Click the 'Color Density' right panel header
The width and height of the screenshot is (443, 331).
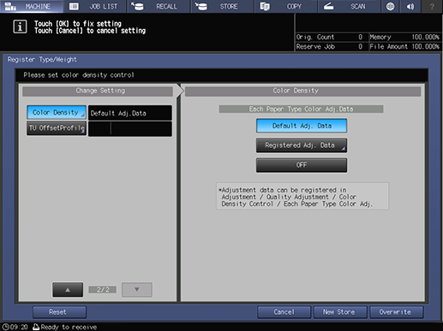(302, 91)
